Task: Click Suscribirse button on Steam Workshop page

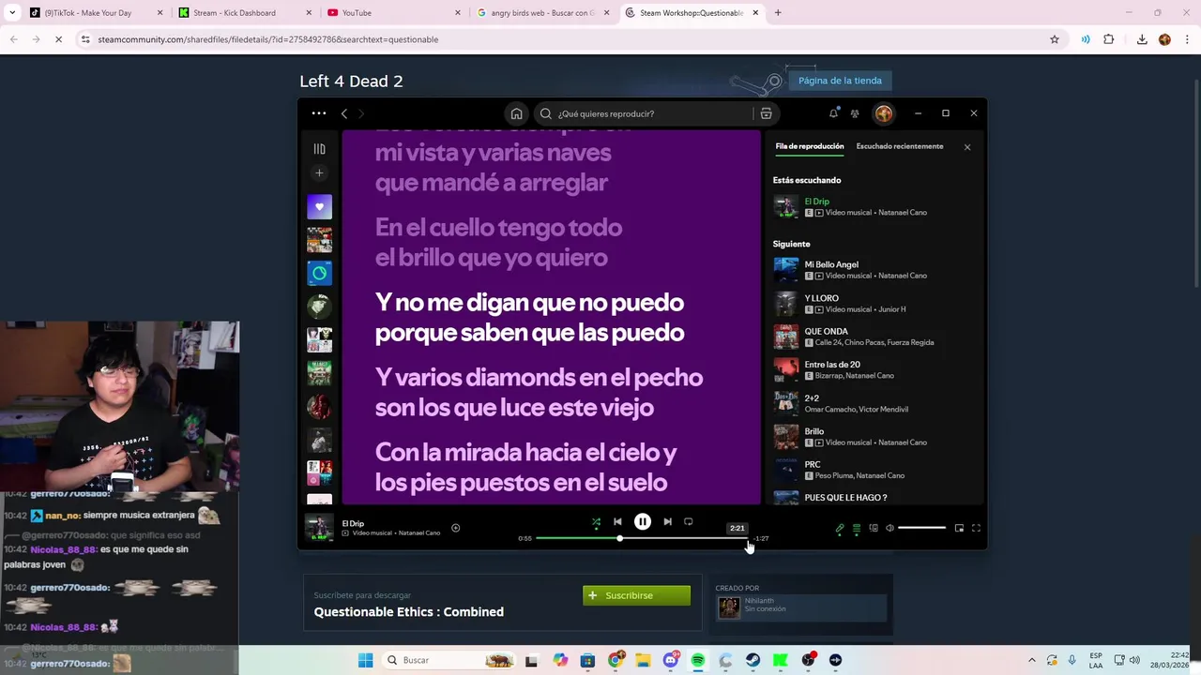Action: pos(636,595)
